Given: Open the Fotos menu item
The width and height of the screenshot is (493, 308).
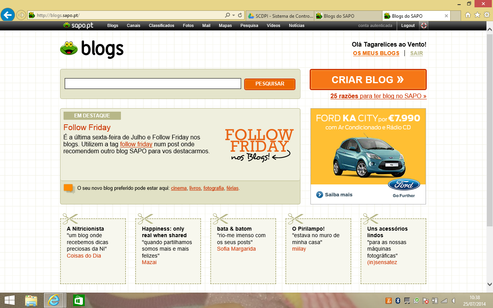Looking at the screenshot, I should [188, 26].
